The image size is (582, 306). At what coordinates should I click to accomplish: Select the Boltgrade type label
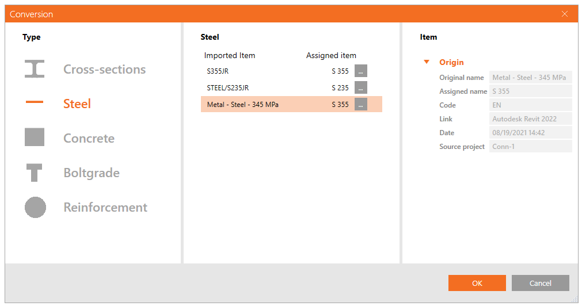[x=92, y=173]
